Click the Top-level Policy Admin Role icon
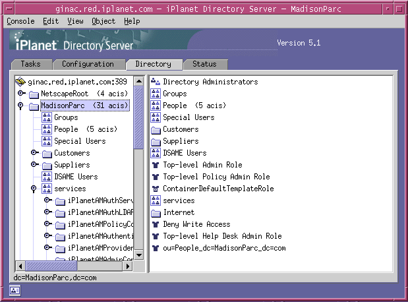This screenshot has width=408, height=302. point(156,177)
